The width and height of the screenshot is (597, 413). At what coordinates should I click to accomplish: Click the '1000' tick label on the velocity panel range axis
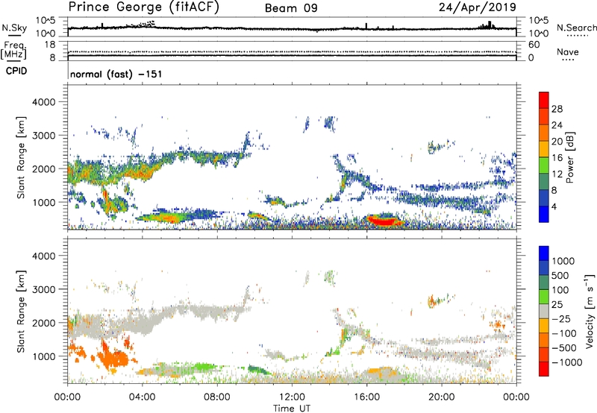(43, 356)
